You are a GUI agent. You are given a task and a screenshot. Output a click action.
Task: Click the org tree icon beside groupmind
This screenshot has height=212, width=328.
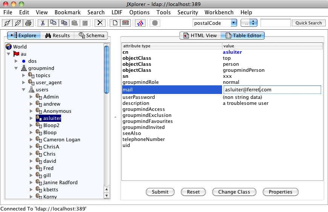coord(24,68)
